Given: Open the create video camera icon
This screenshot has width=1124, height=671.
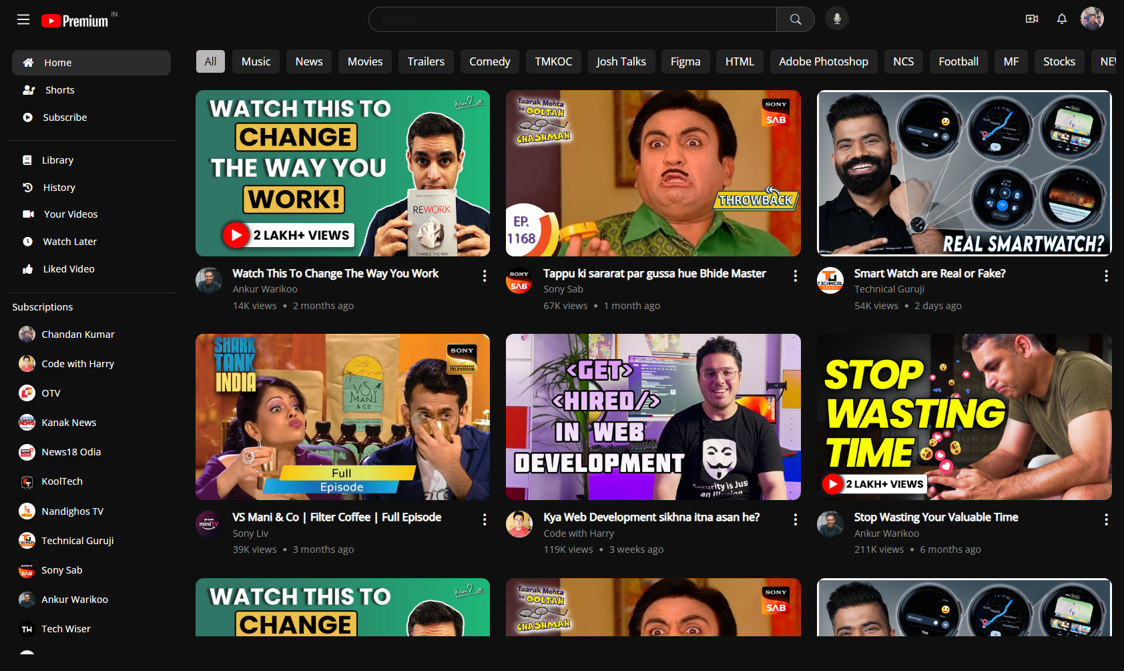Looking at the screenshot, I should (1031, 19).
